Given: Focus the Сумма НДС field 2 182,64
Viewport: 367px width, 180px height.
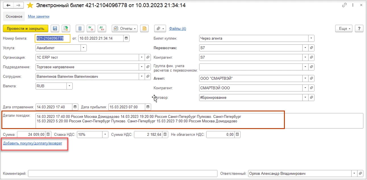Looking at the screenshot, I should pos(148,134).
